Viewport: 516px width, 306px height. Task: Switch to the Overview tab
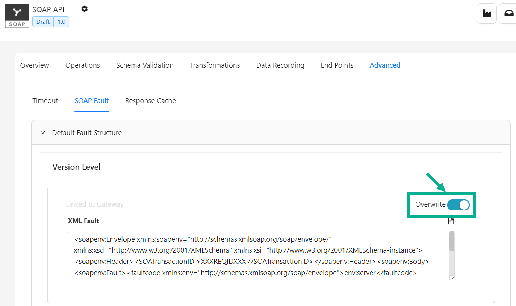tap(35, 65)
